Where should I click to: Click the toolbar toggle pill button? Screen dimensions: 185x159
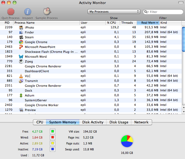pos(181,3)
